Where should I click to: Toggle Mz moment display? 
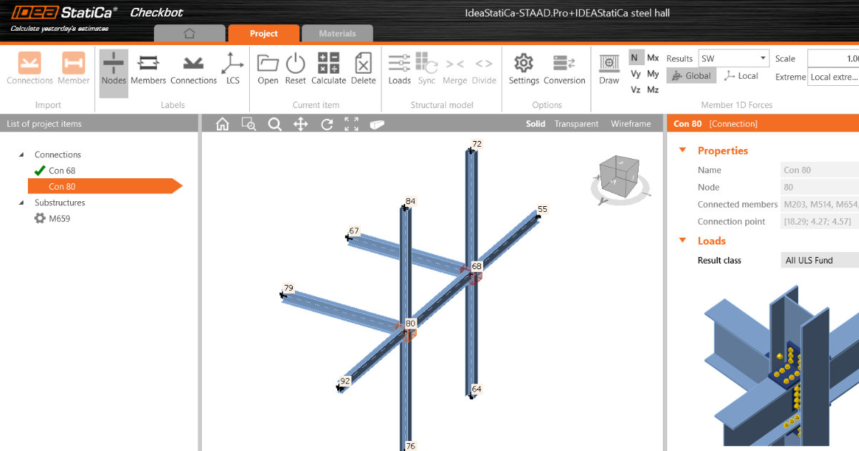pyautogui.click(x=653, y=89)
